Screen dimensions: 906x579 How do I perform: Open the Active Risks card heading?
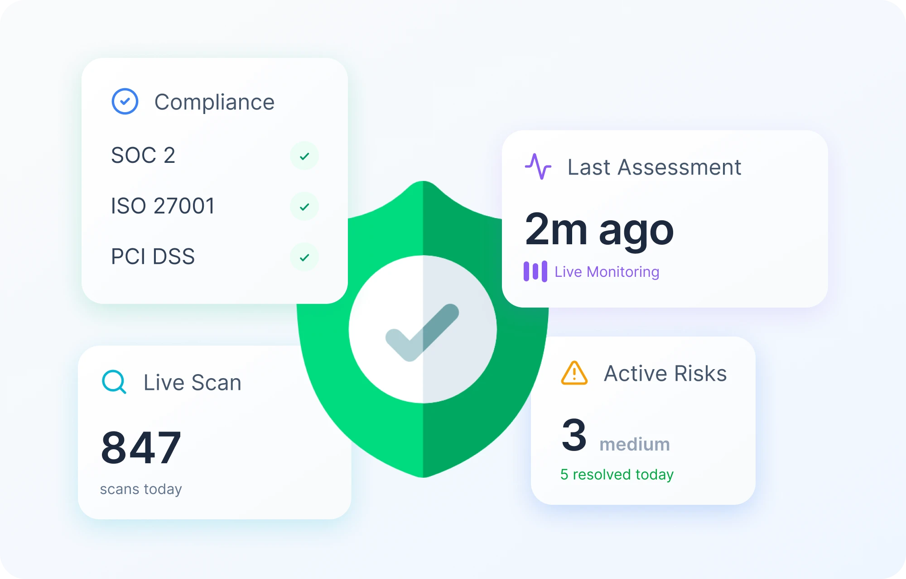665,374
